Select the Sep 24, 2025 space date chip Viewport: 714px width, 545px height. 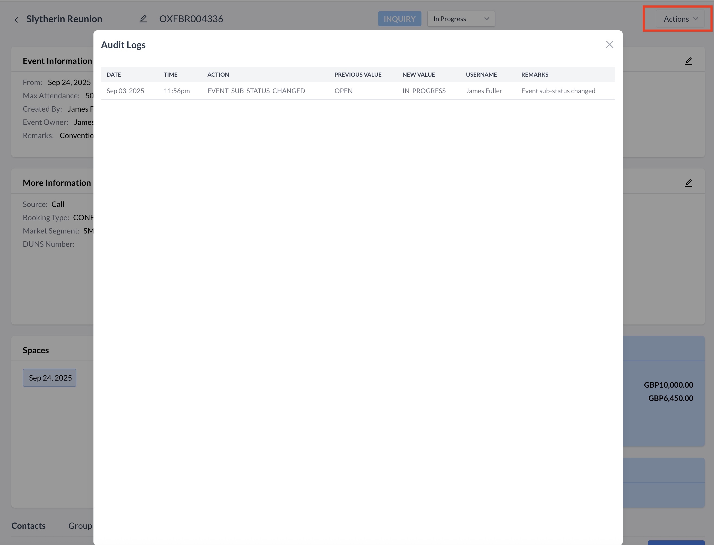50,378
